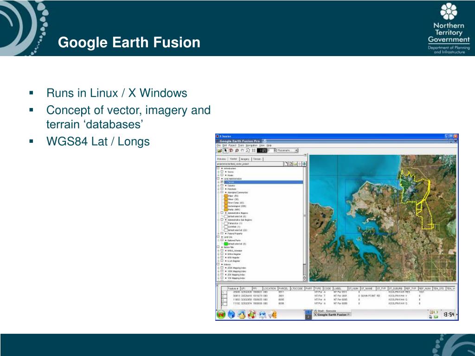Toggle the National Parks layer checkbox
This screenshot has width=475, height=356.
point(222,240)
